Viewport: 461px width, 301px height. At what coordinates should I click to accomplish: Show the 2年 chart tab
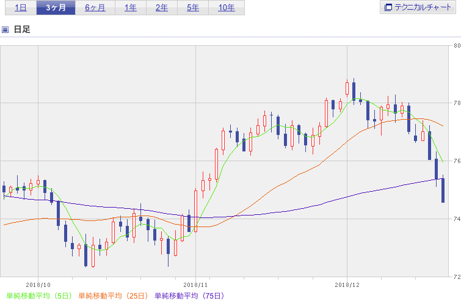click(x=162, y=8)
